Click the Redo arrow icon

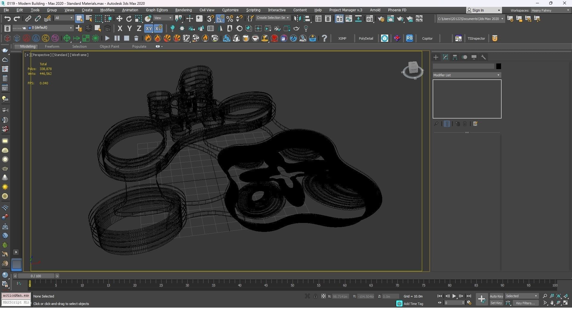point(17,19)
